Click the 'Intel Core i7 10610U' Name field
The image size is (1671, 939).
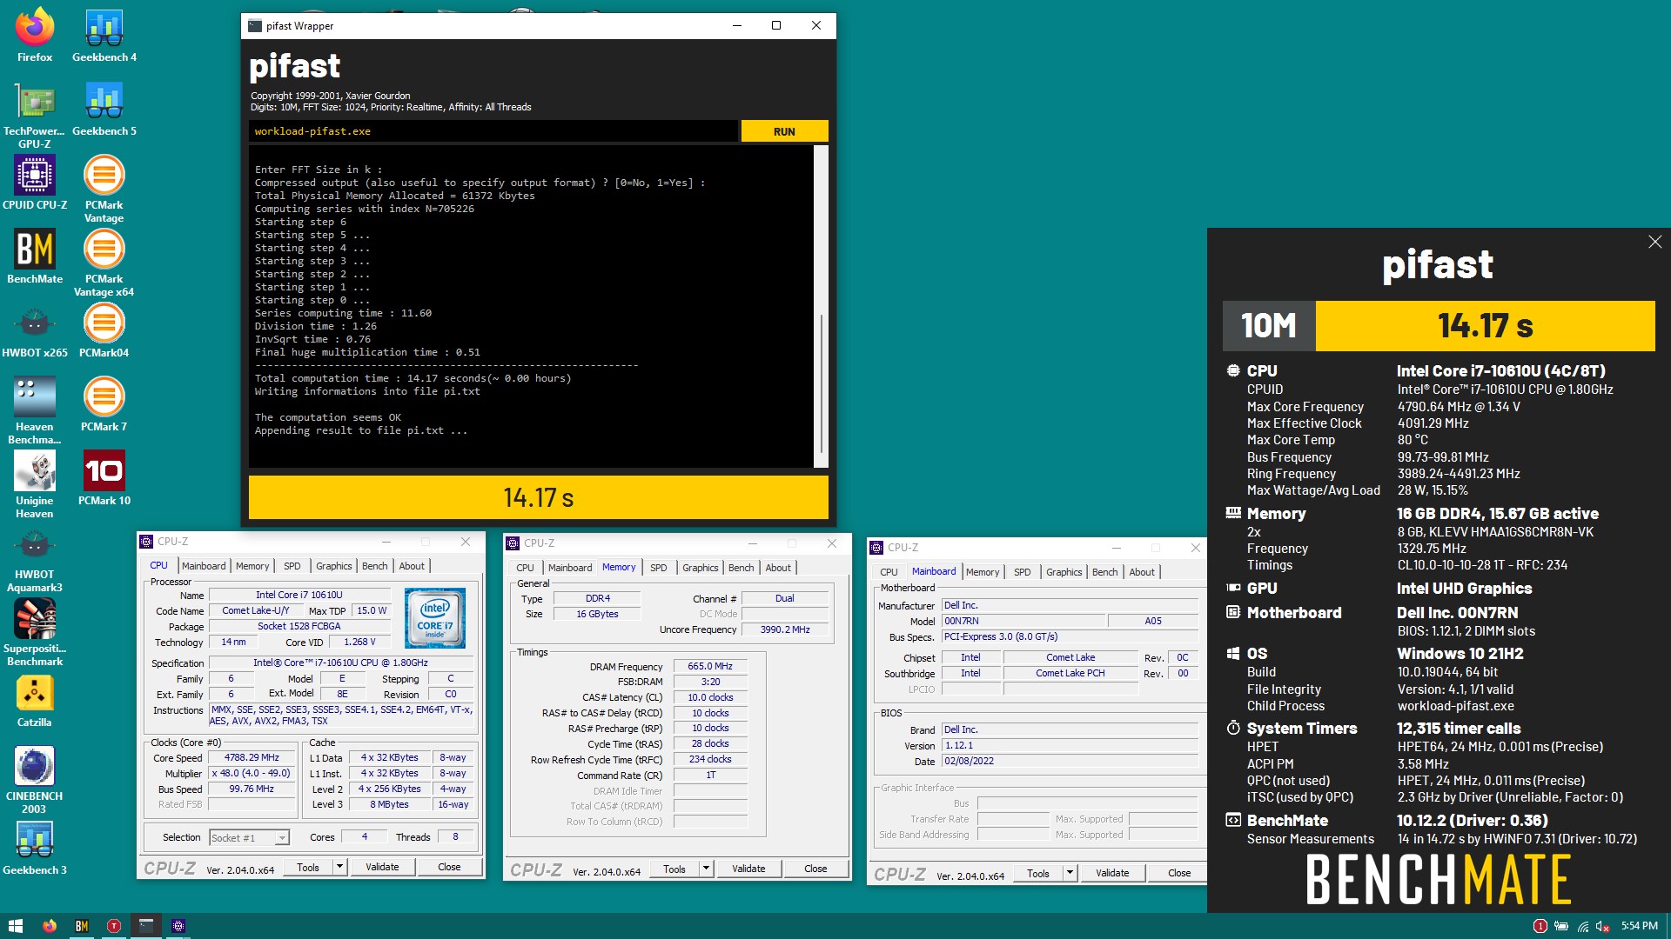point(299,595)
